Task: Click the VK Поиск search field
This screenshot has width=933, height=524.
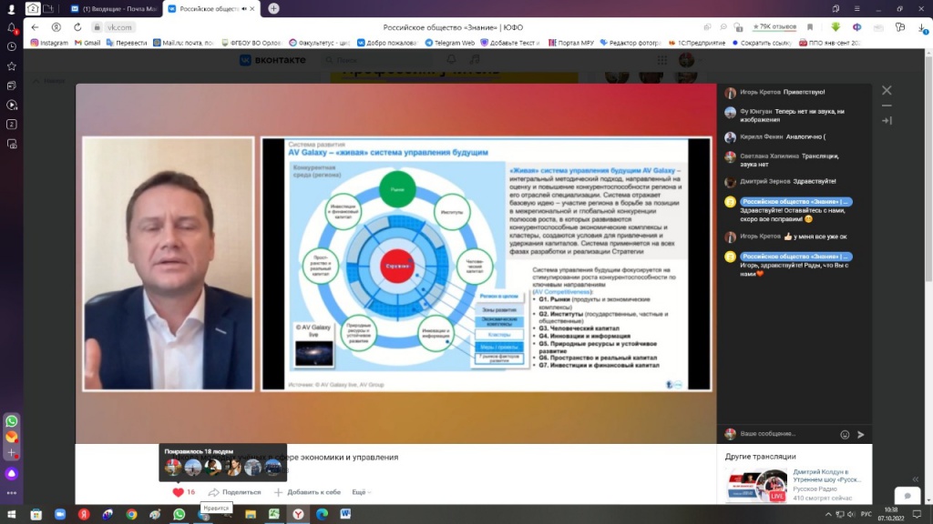Action: (x=378, y=60)
